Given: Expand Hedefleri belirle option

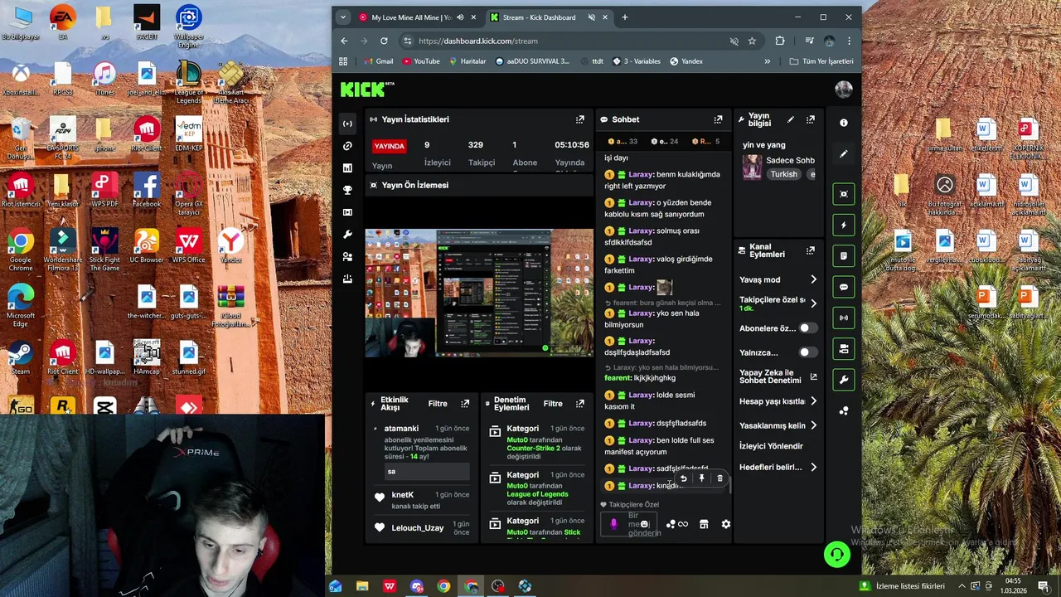Looking at the screenshot, I should (813, 467).
